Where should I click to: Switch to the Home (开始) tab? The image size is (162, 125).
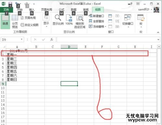coord(20,9)
